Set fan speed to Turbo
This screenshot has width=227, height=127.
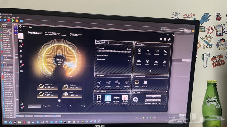[x=117, y=84]
